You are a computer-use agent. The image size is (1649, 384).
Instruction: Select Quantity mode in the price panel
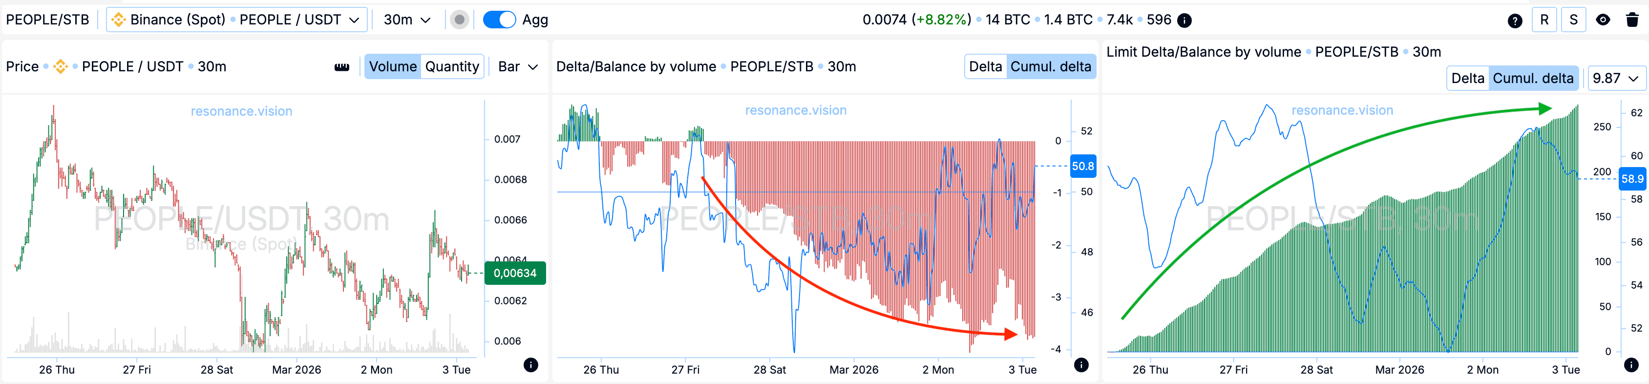tap(452, 66)
